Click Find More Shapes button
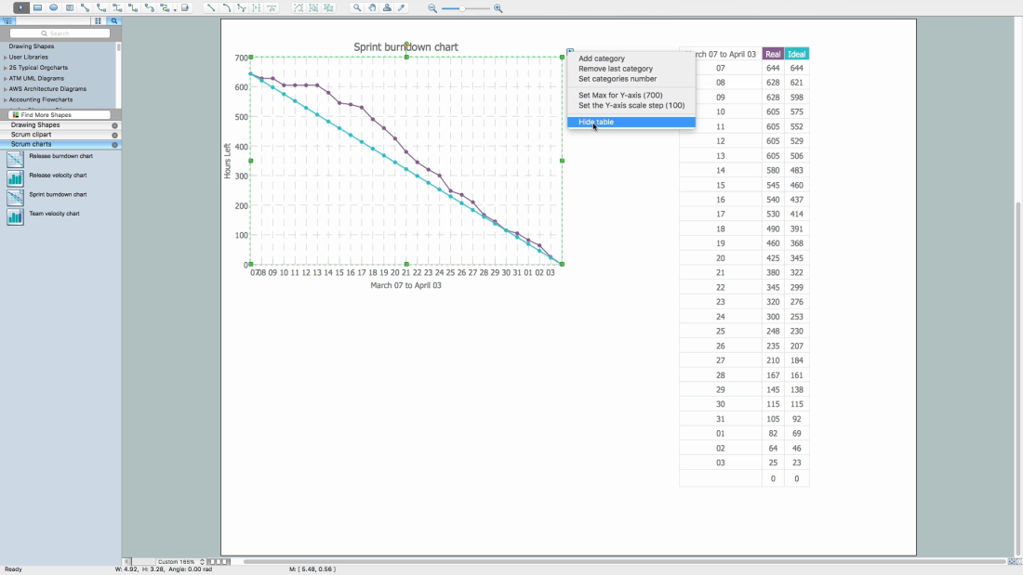This screenshot has width=1023, height=575. (x=60, y=115)
